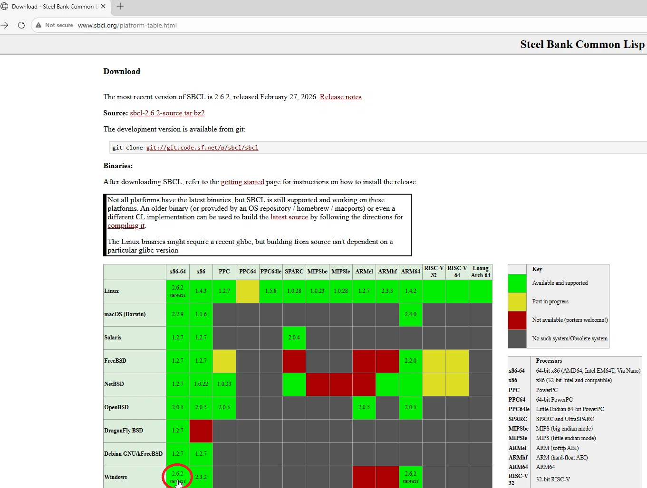Click the macOS x86 1.1.6 cell

click(x=201, y=314)
